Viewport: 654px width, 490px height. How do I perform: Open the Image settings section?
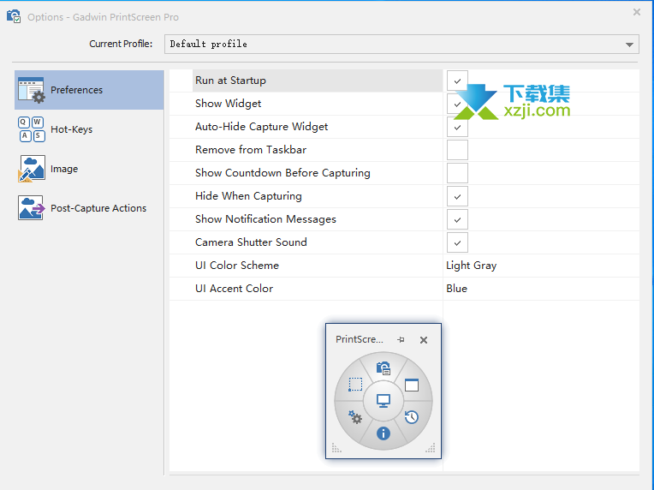(89, 169)
